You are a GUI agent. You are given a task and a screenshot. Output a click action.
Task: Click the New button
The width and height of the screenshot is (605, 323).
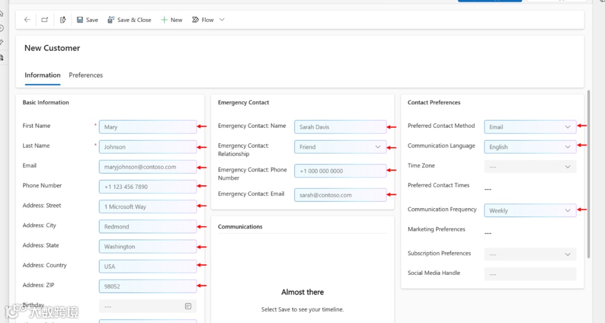[x=171, y=20]
